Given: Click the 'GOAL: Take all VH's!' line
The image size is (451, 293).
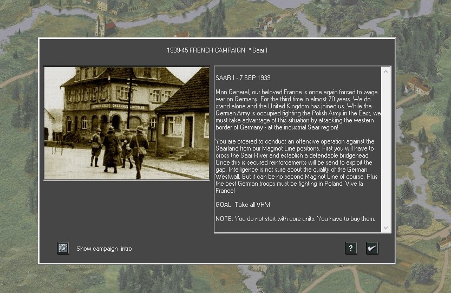Looking at the screenshot, I should [243, 205].
